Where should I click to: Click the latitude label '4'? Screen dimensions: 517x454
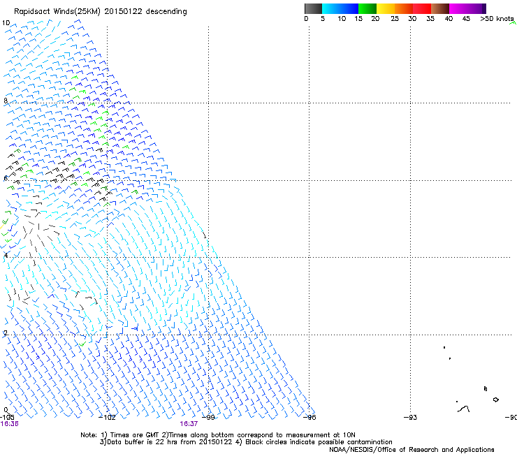(6, 255)
